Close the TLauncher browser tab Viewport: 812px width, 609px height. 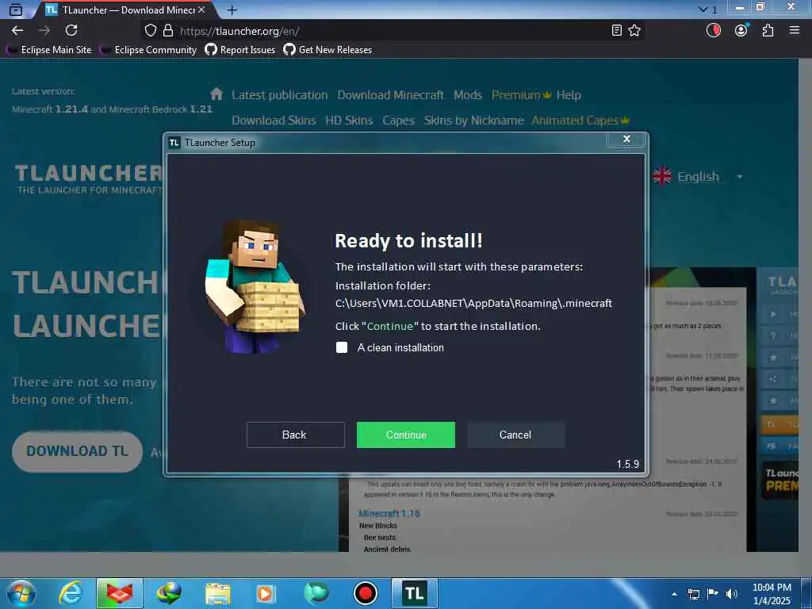click(201, 10)
